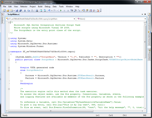Viewport: 152px width, 118px height.
Task: Click the Stop Debugging icon
Action: pos(68,10)
